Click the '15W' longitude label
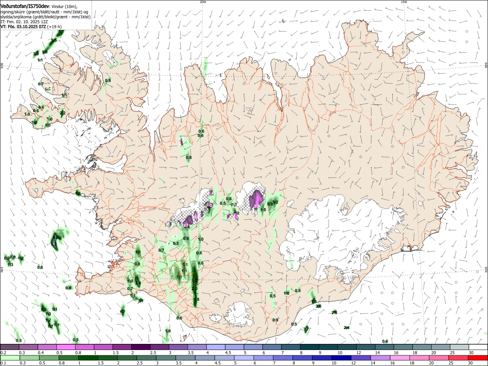The width and height of the screenshot is (488, 366). pyautogui.click(x=404, y=2)
